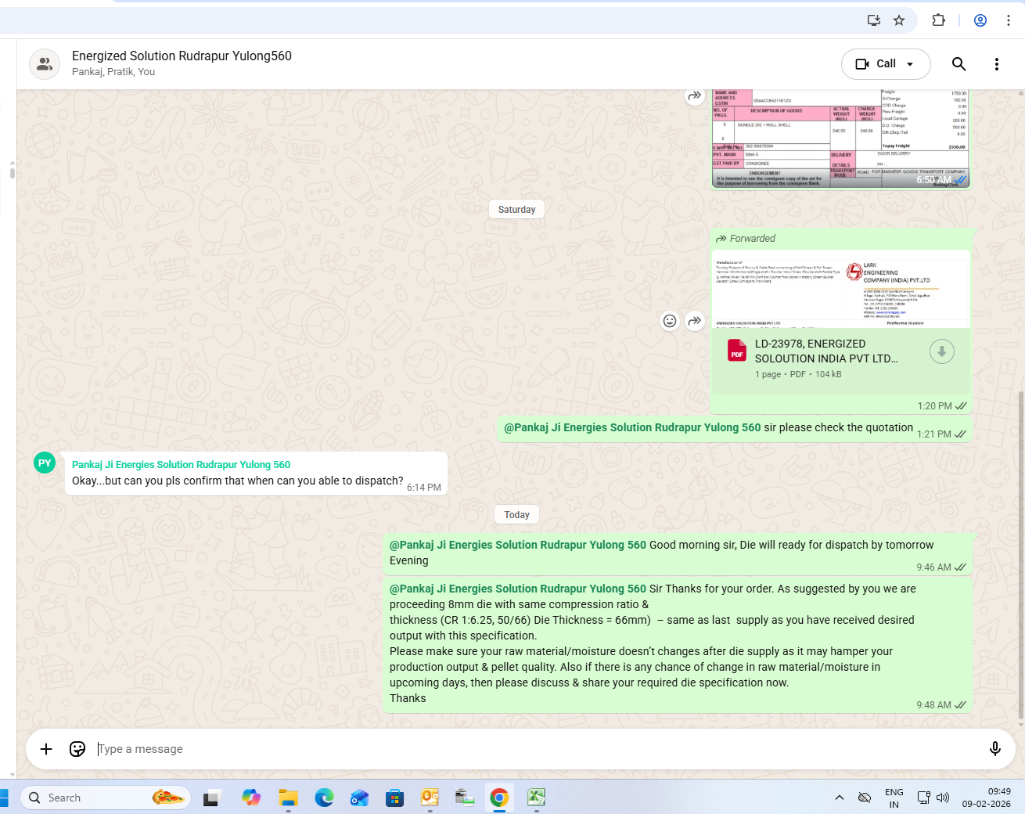Click the search magnifier in chat header
1025x814 pixels.
point(958,64)
